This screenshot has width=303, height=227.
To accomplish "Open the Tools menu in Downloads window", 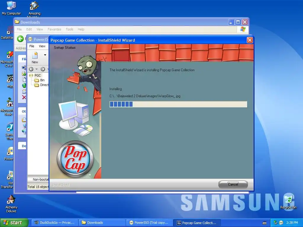I will [x=69, y=29].
